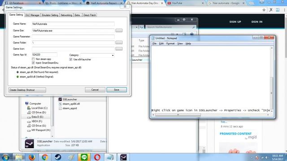Viewport: 287px width, 161px height.
Task: Open SSELauncher from the taskbar
Action: (123, 157)
